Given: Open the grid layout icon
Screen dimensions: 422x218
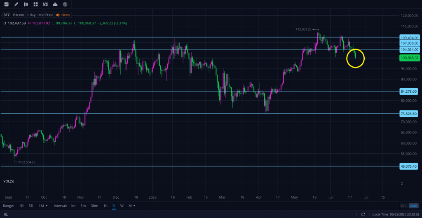Looking at the screenshot, I should [x=35, y=4].
